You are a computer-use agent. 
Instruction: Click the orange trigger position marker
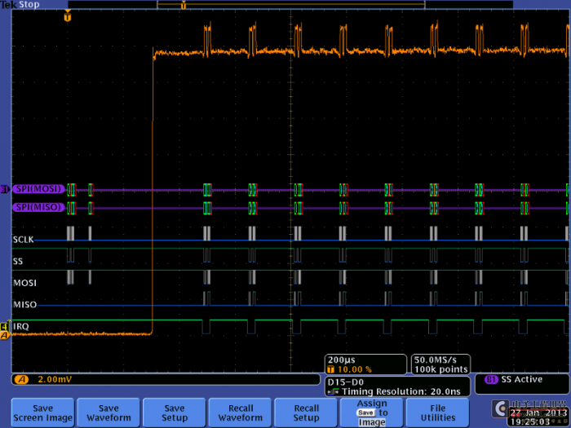pos(67,16)
